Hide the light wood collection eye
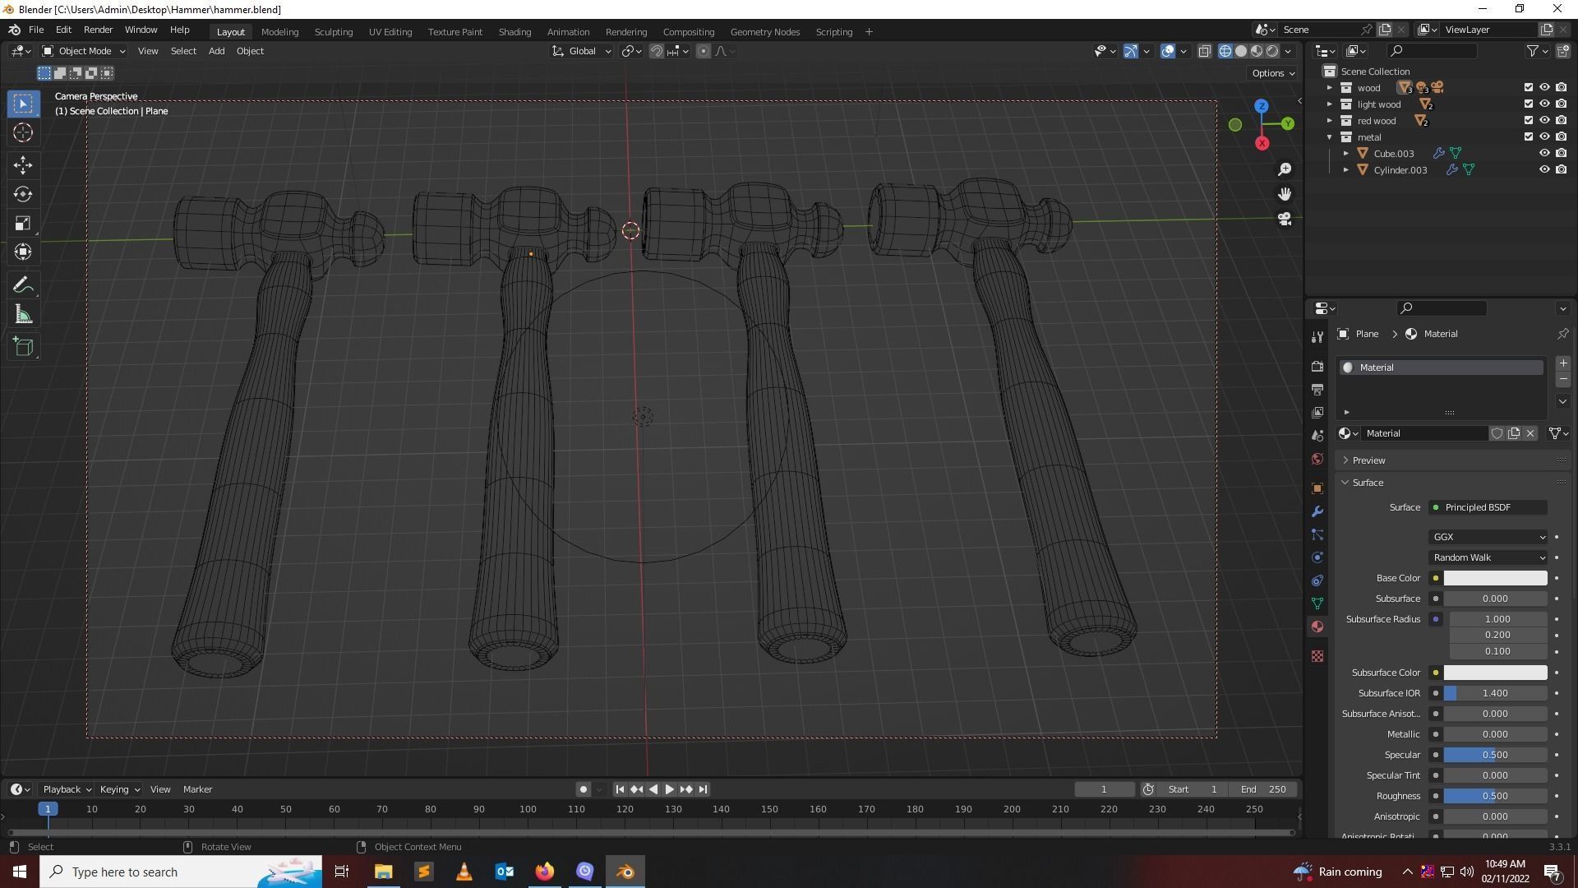The height and width of the screenshot is (888, 1578). coord(1545,104)
